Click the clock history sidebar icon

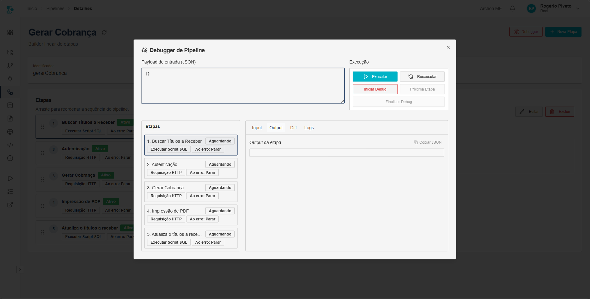pyautogui.click(x=10, y=158)
